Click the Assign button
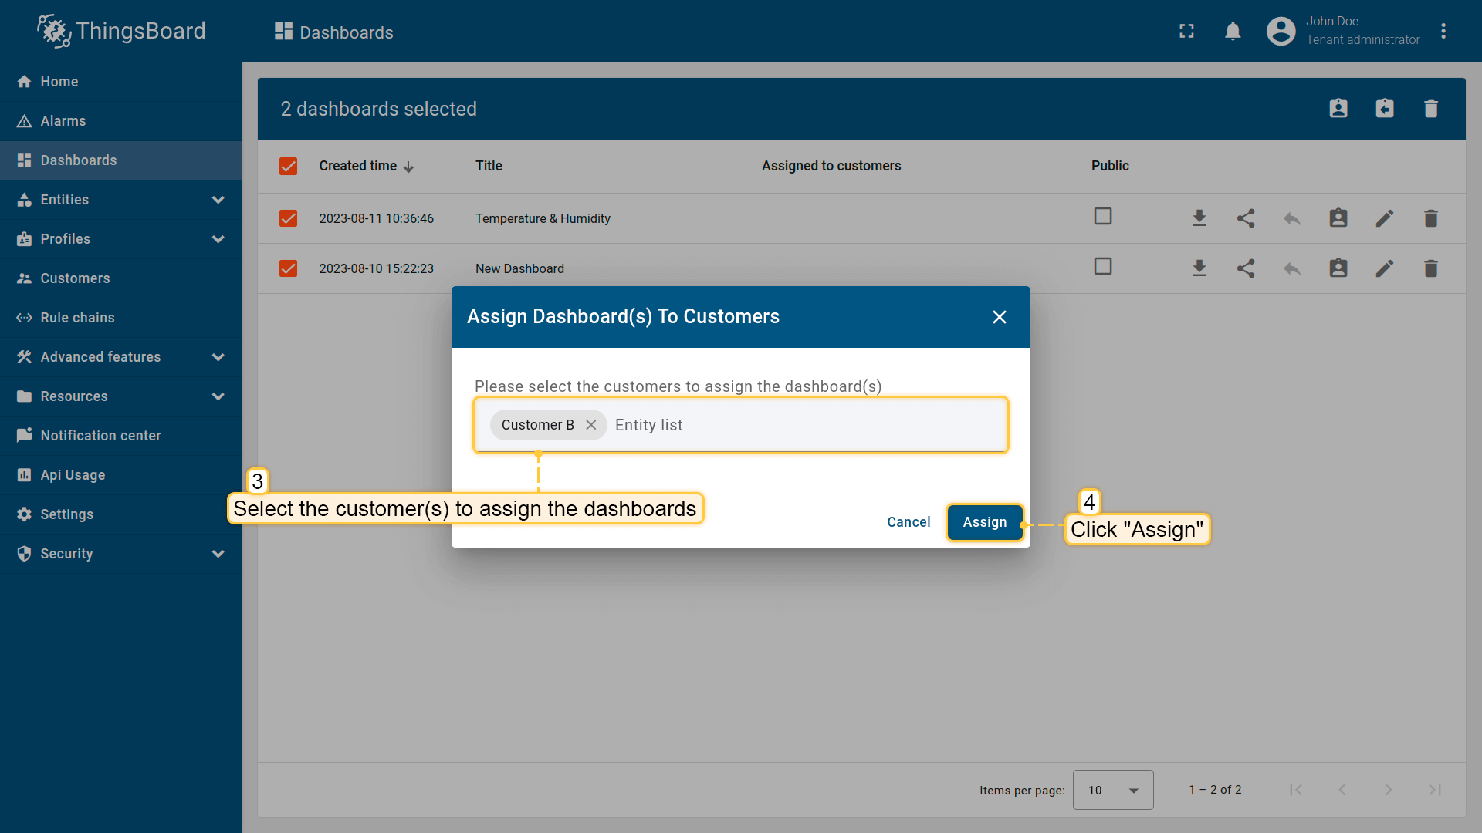The image size is (1482, 833). tap(984, 522)
